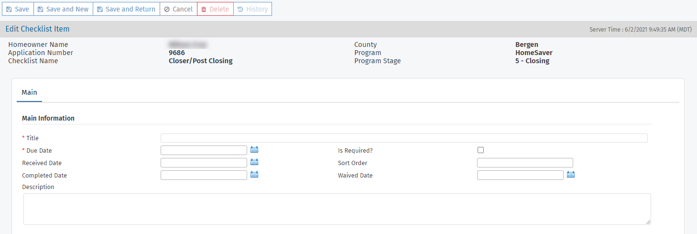Viewport: 697px width, 234px height.
Task: Click the County label
Action: pyautogui.click(x=366, y=45)
